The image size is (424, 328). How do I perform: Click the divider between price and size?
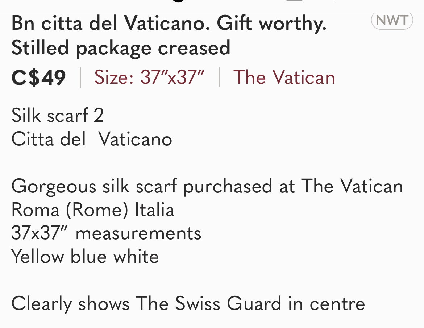(x=80, y=77)
